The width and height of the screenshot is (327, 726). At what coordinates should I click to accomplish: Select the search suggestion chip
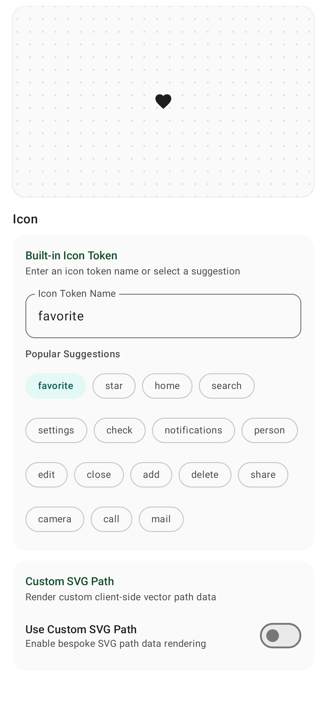coord(227,386)
